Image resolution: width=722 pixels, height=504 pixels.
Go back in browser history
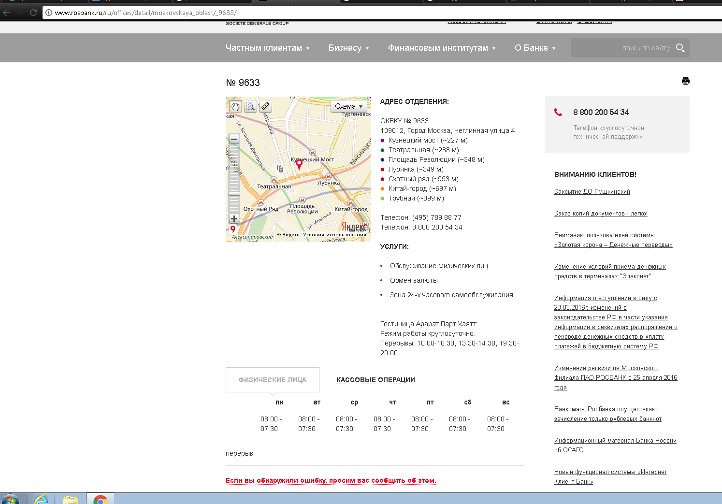pos(6,13)
